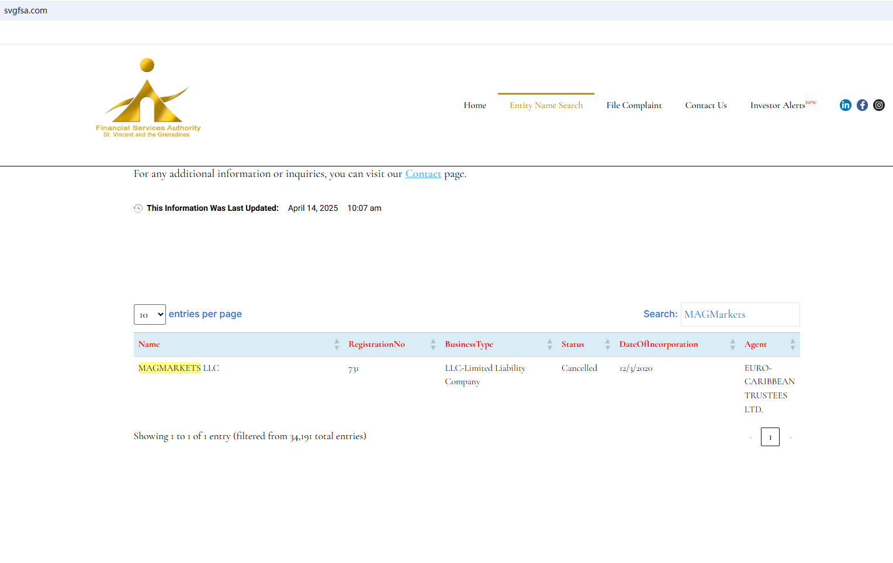893x563 pixels.
Task: Open the Facebook social icon
Action: 862,105
